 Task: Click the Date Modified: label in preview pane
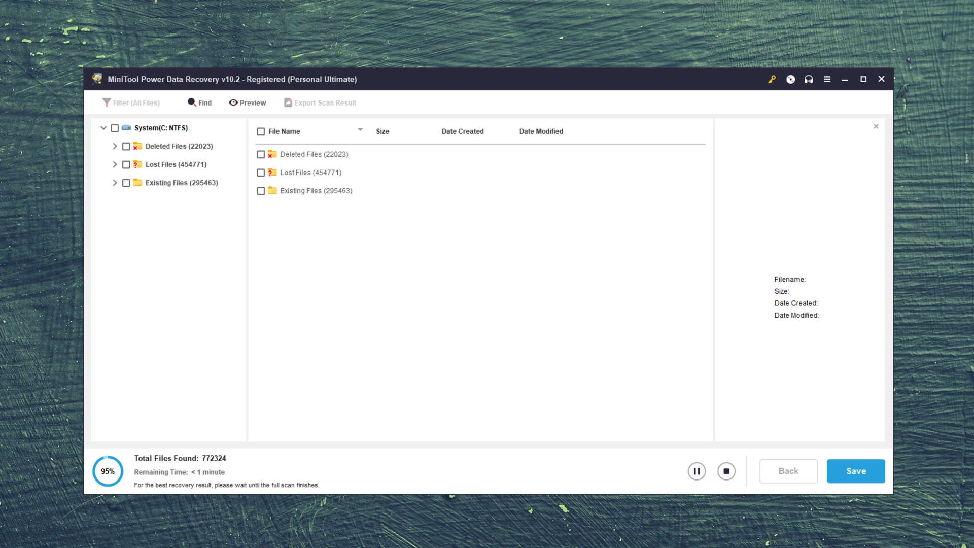[796, 316]
